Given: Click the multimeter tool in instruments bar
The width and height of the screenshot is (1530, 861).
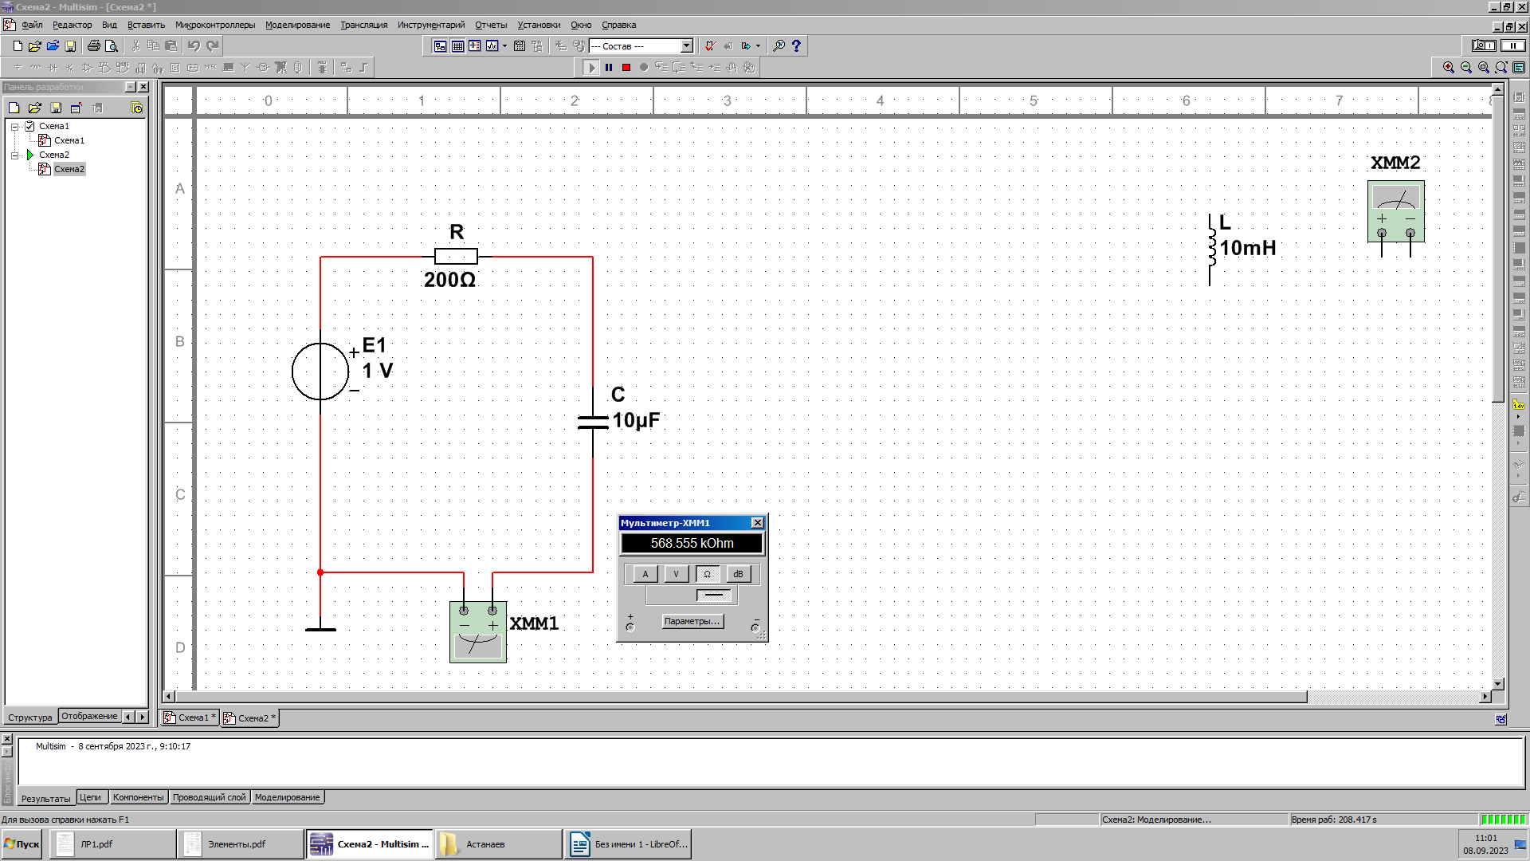Looking at the screenshot, I should click(x=1519, y=96).
